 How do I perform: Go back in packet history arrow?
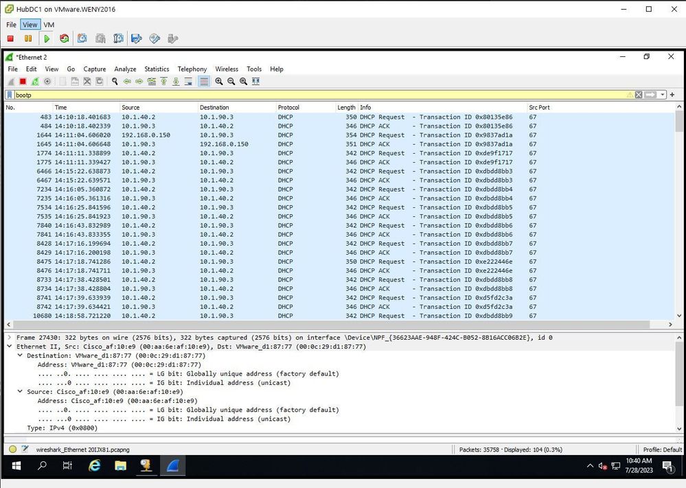pos(127,81)
